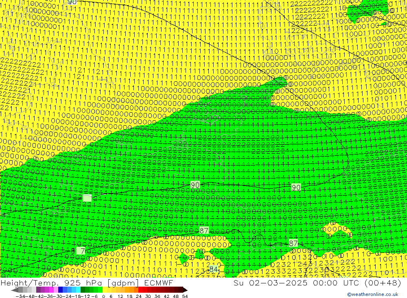Viewport: 407px width, 298px height.
Task: Click the cyan swatch in the legend
Action: (79, 289)
